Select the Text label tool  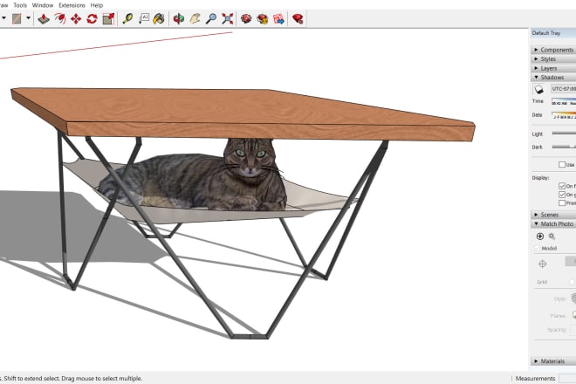pos(144,18)
